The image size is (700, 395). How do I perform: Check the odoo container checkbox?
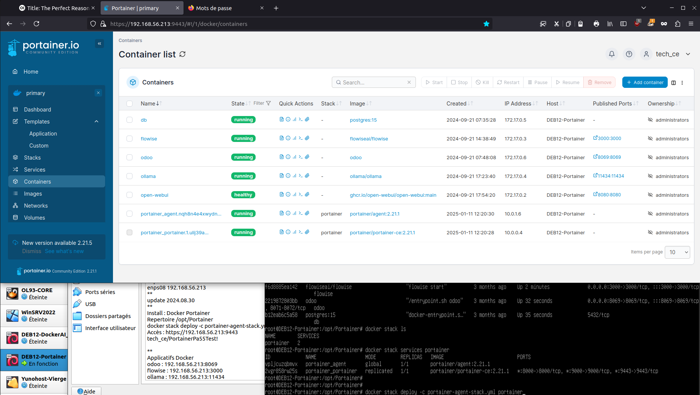129,157
